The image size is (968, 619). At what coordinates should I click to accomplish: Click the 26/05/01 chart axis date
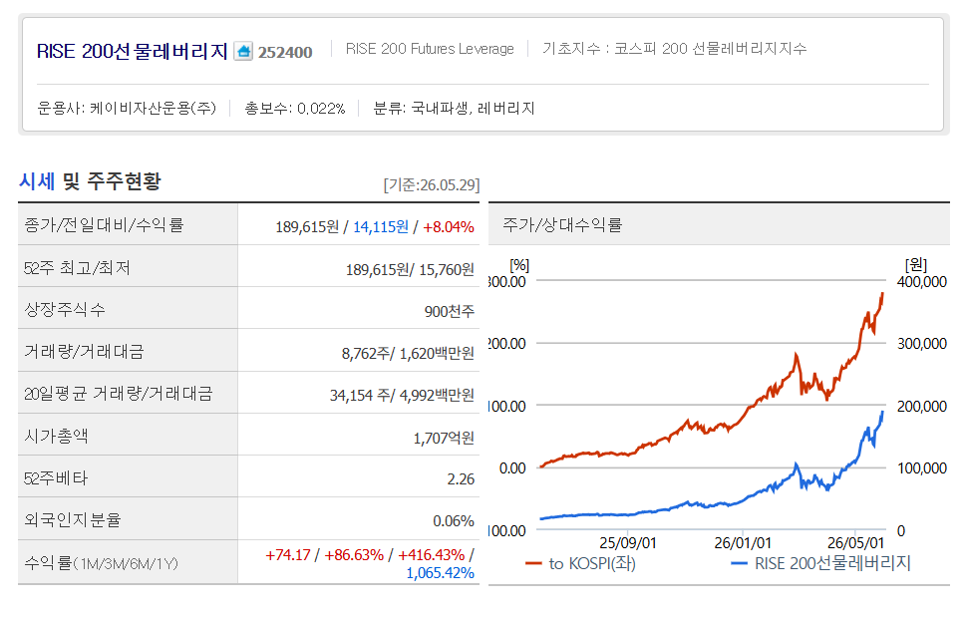(855, 543)
